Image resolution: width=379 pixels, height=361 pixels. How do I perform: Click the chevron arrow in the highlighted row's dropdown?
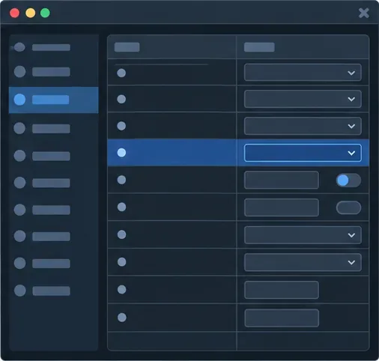click(351, 153)
